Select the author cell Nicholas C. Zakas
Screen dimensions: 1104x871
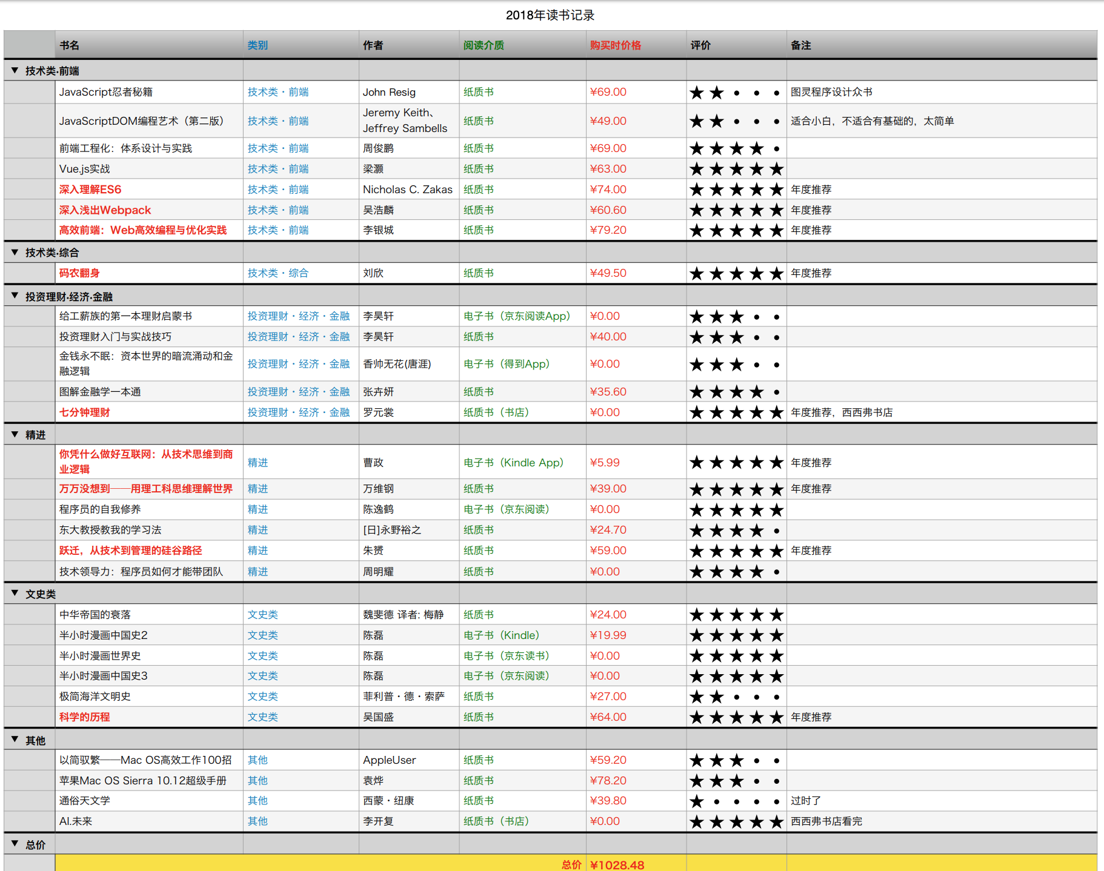tap(409, 190)
